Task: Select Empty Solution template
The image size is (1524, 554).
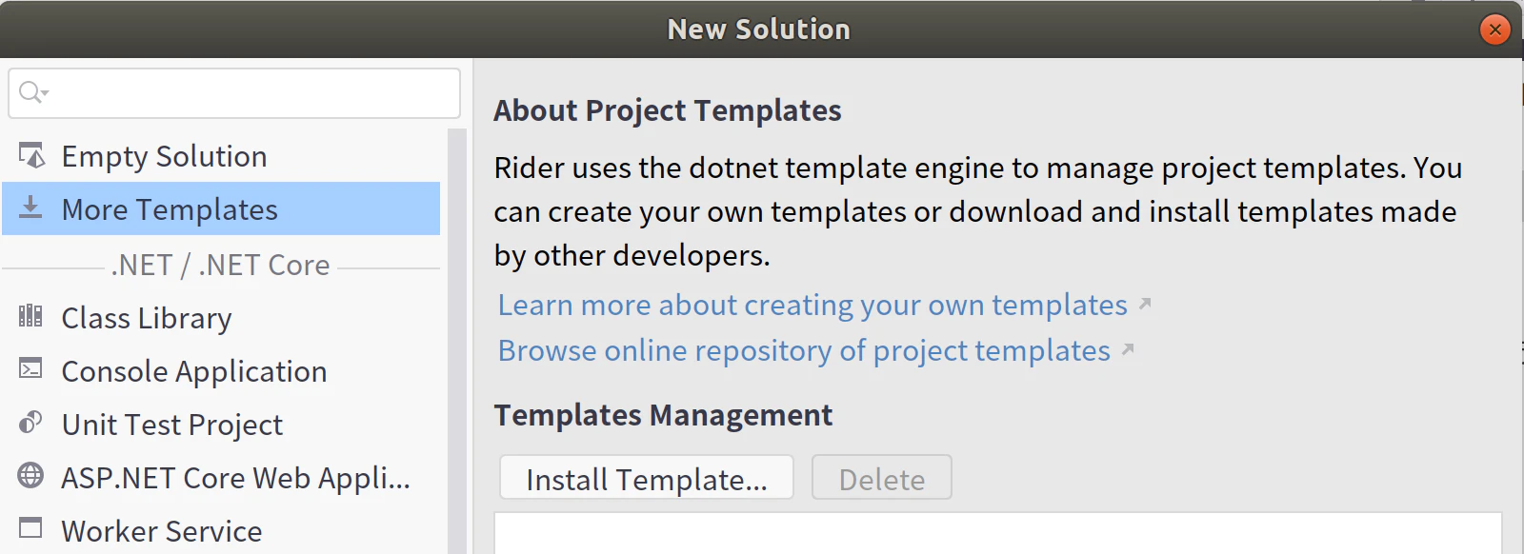Action: 221,156
